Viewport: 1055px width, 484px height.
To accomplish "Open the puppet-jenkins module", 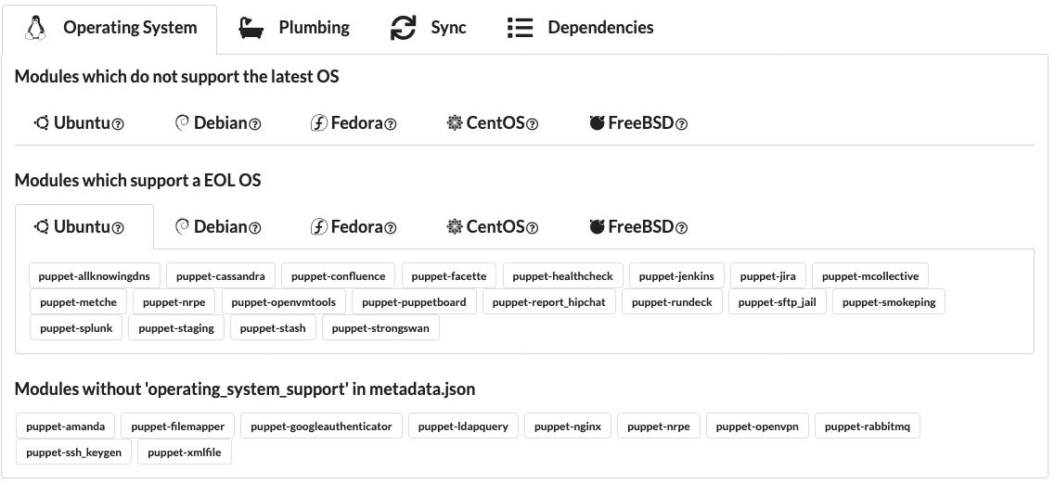I will coord(676,275).
